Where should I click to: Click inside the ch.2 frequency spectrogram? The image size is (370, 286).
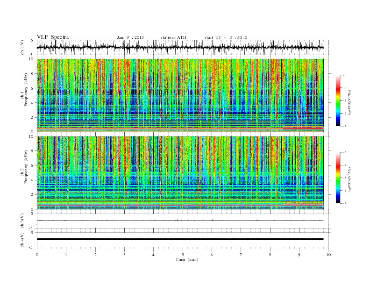[180, 172]
